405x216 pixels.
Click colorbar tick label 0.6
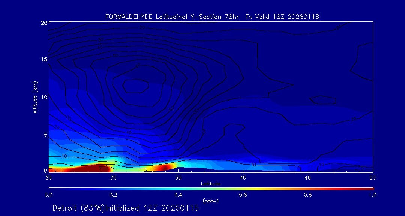[243, 195]
